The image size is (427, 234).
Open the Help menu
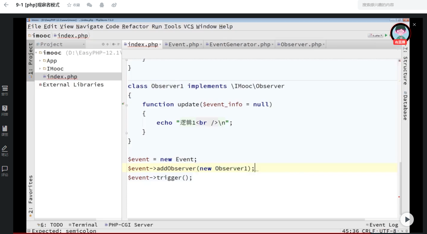tap(226, 27)
